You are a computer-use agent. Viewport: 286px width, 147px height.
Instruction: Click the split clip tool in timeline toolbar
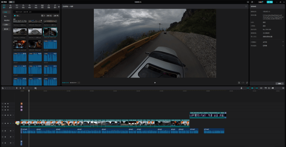(17, 88)
